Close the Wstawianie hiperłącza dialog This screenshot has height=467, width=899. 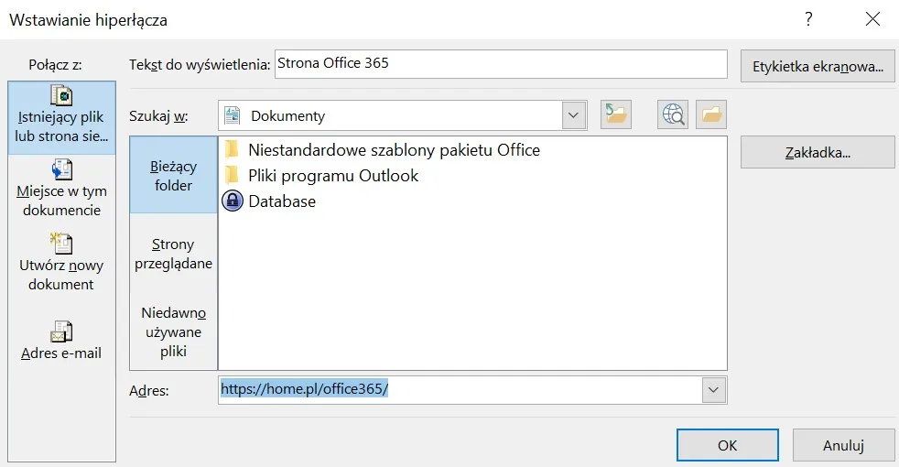872,19
